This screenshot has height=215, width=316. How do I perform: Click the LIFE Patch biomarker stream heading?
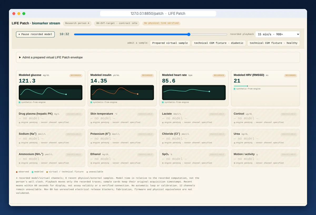click(36, 23)
